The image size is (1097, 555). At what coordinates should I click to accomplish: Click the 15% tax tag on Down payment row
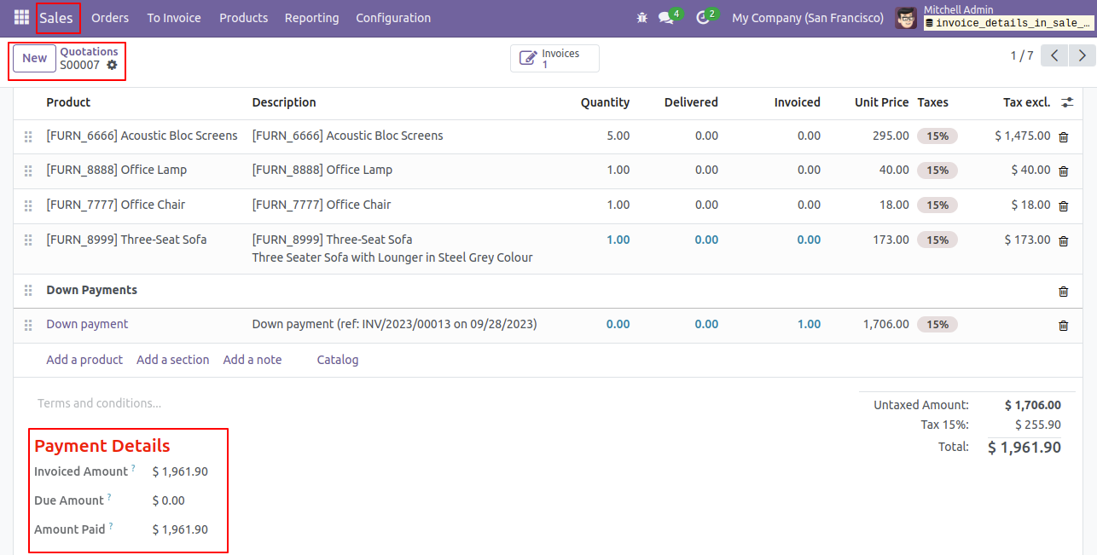[937, 325]
